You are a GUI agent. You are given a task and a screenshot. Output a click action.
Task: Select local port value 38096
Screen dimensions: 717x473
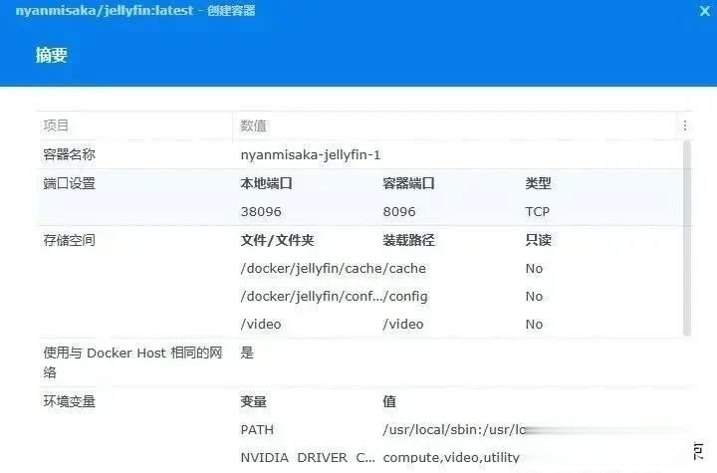coord(261,212)
